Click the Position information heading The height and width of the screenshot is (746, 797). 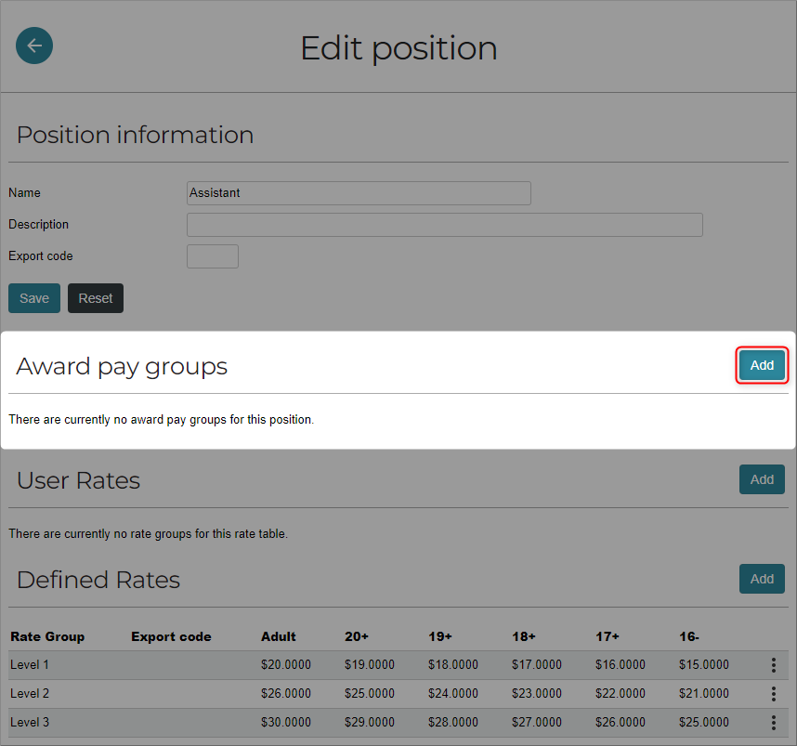[x=136, y=135]
